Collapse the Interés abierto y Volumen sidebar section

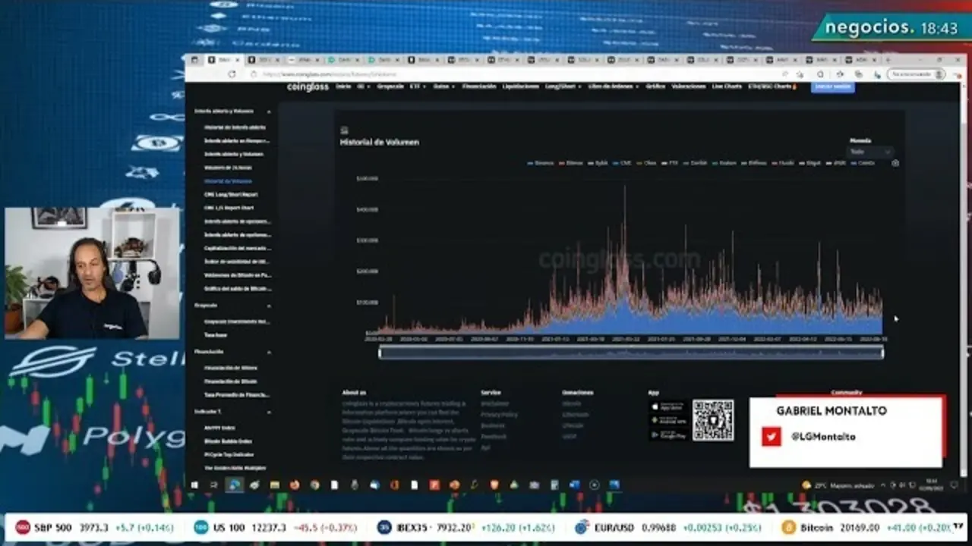pyautogui.click(x=269, y=111)
